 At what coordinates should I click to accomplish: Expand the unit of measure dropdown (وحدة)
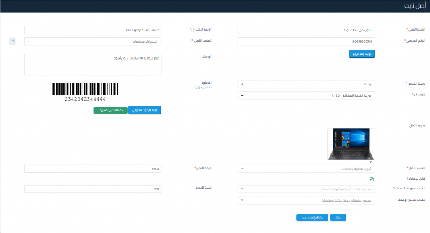click(306, 85)
